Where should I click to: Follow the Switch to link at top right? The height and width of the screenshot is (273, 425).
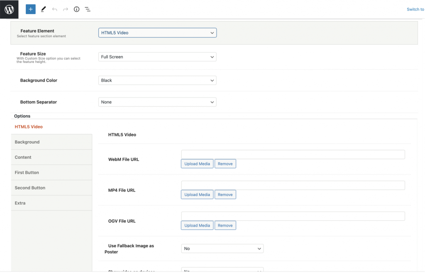tap(415, 9)
